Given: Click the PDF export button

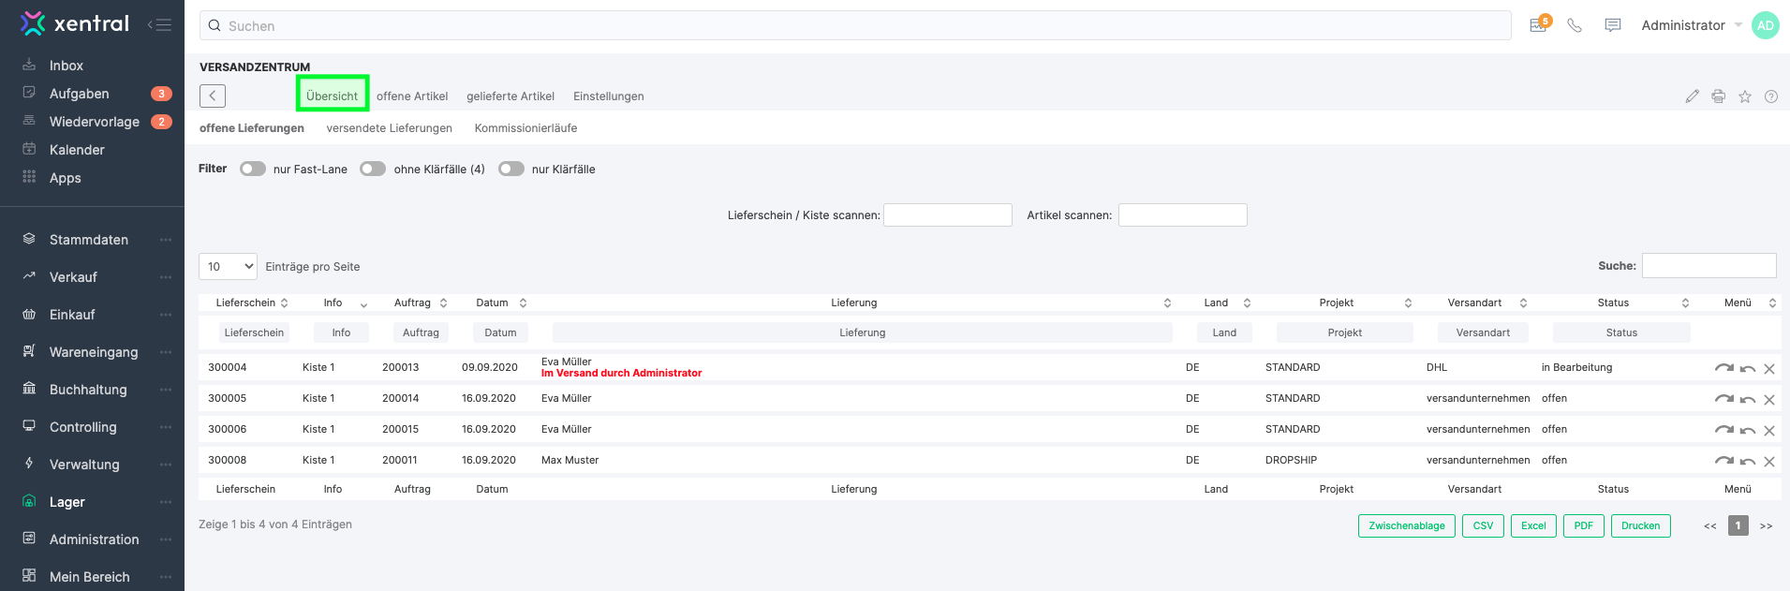Looking at the screenshot, I should 1583,526.
